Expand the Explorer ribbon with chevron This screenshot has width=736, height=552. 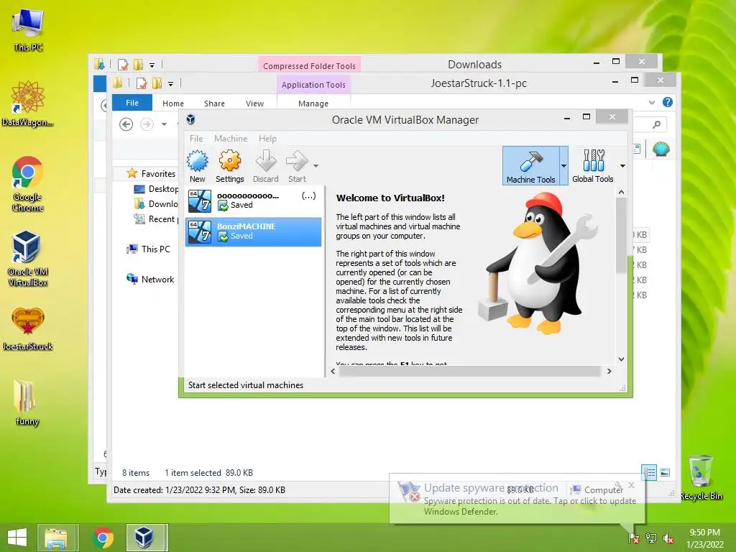pos(651,102)
